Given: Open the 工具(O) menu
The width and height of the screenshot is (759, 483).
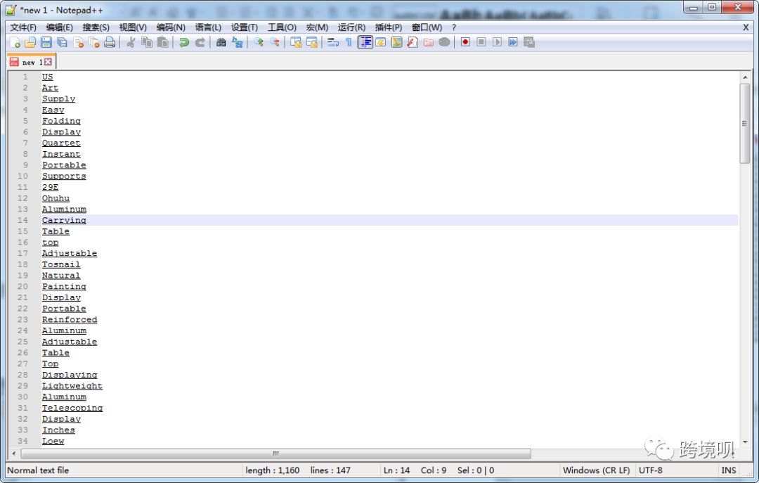Looking at the screenshot, I should (283, 27).
